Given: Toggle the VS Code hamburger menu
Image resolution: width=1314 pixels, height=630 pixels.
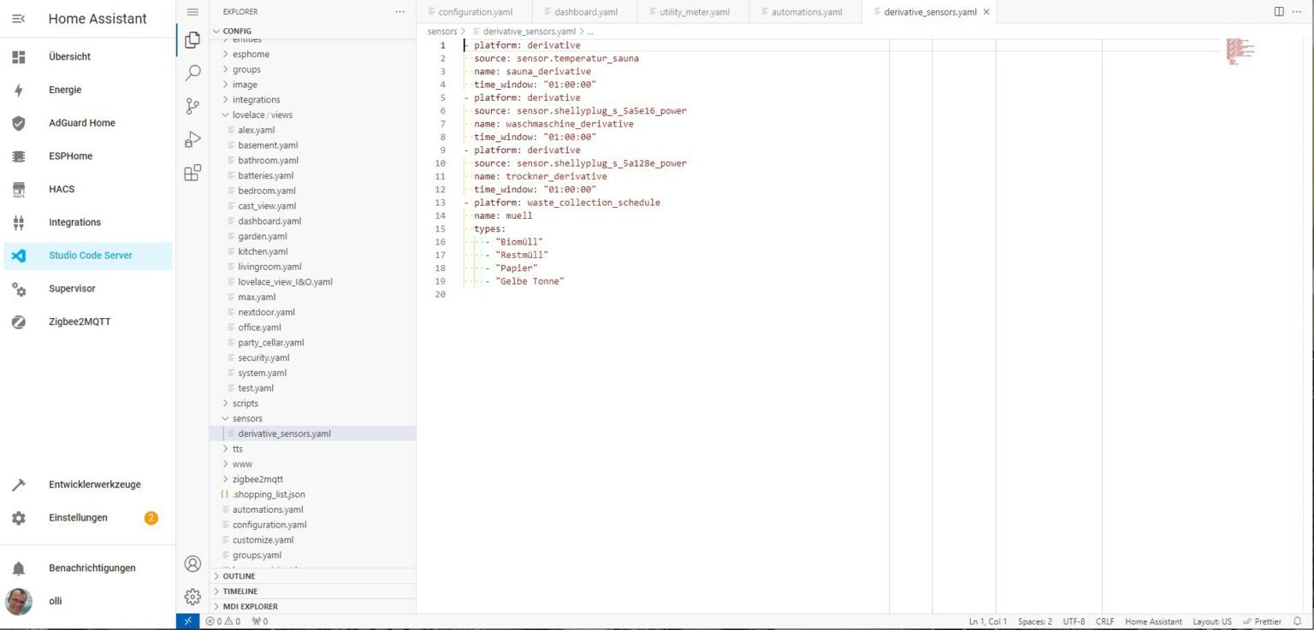Looking at the screenshot, I should click(x=192, y=12).
